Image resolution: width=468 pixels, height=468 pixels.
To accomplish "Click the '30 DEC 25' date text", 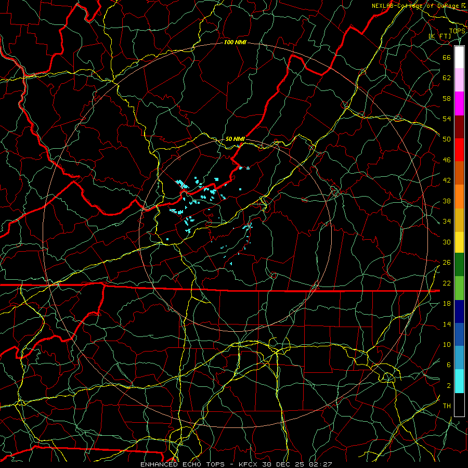I will click(x=284, y=464).
